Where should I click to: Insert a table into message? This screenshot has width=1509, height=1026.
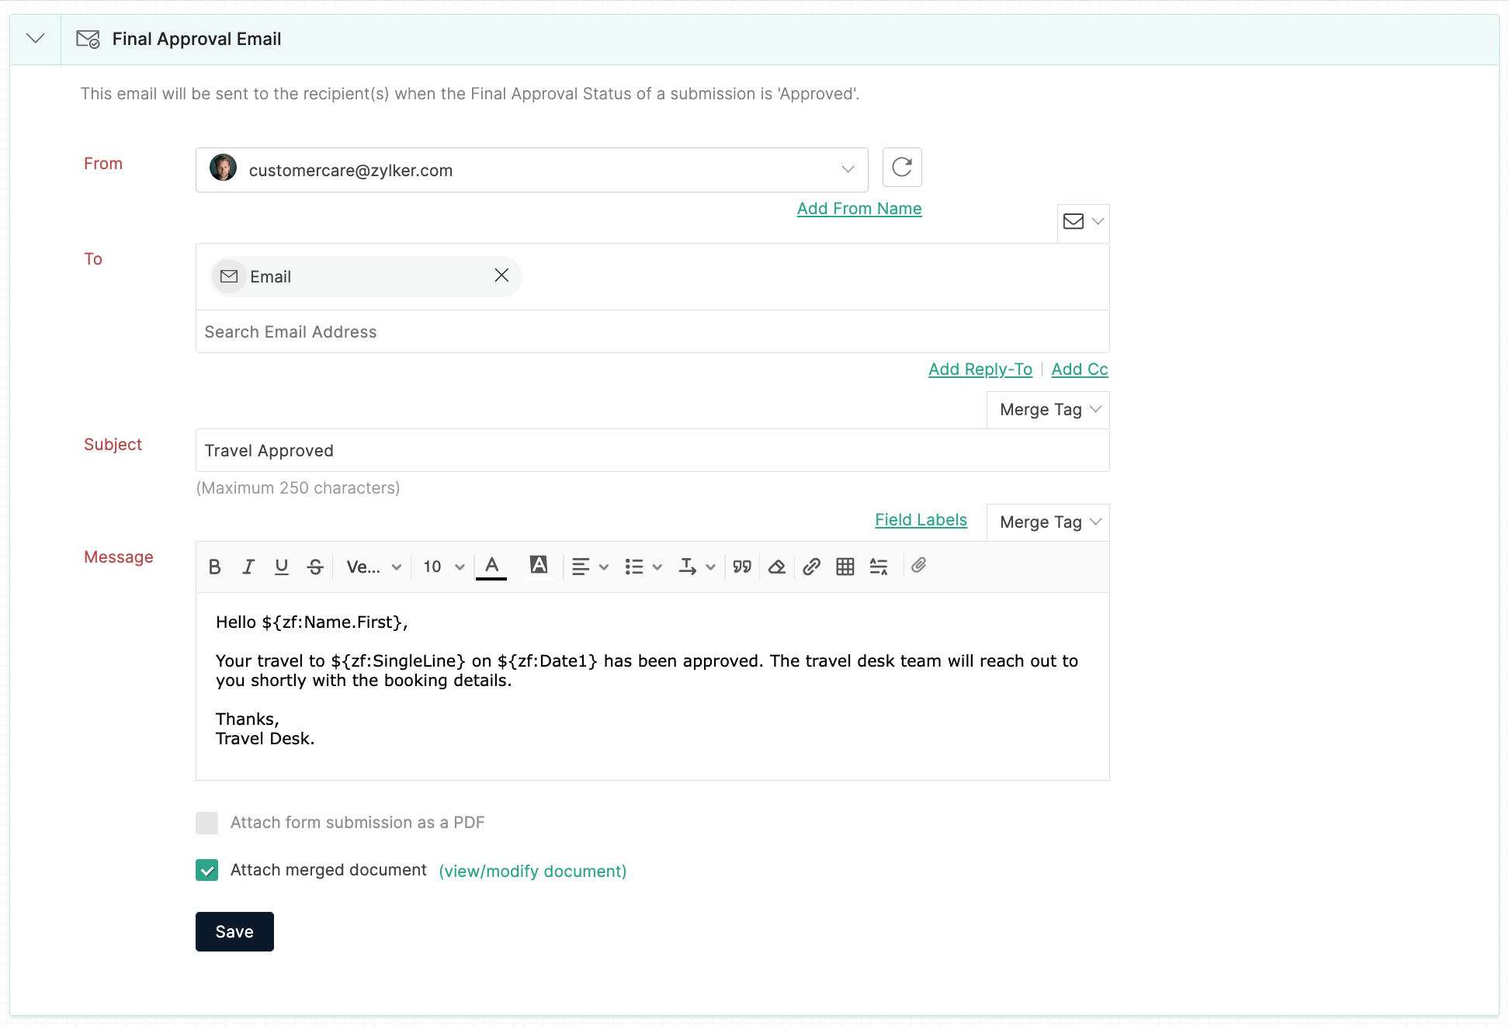click(x=845, y=567)
